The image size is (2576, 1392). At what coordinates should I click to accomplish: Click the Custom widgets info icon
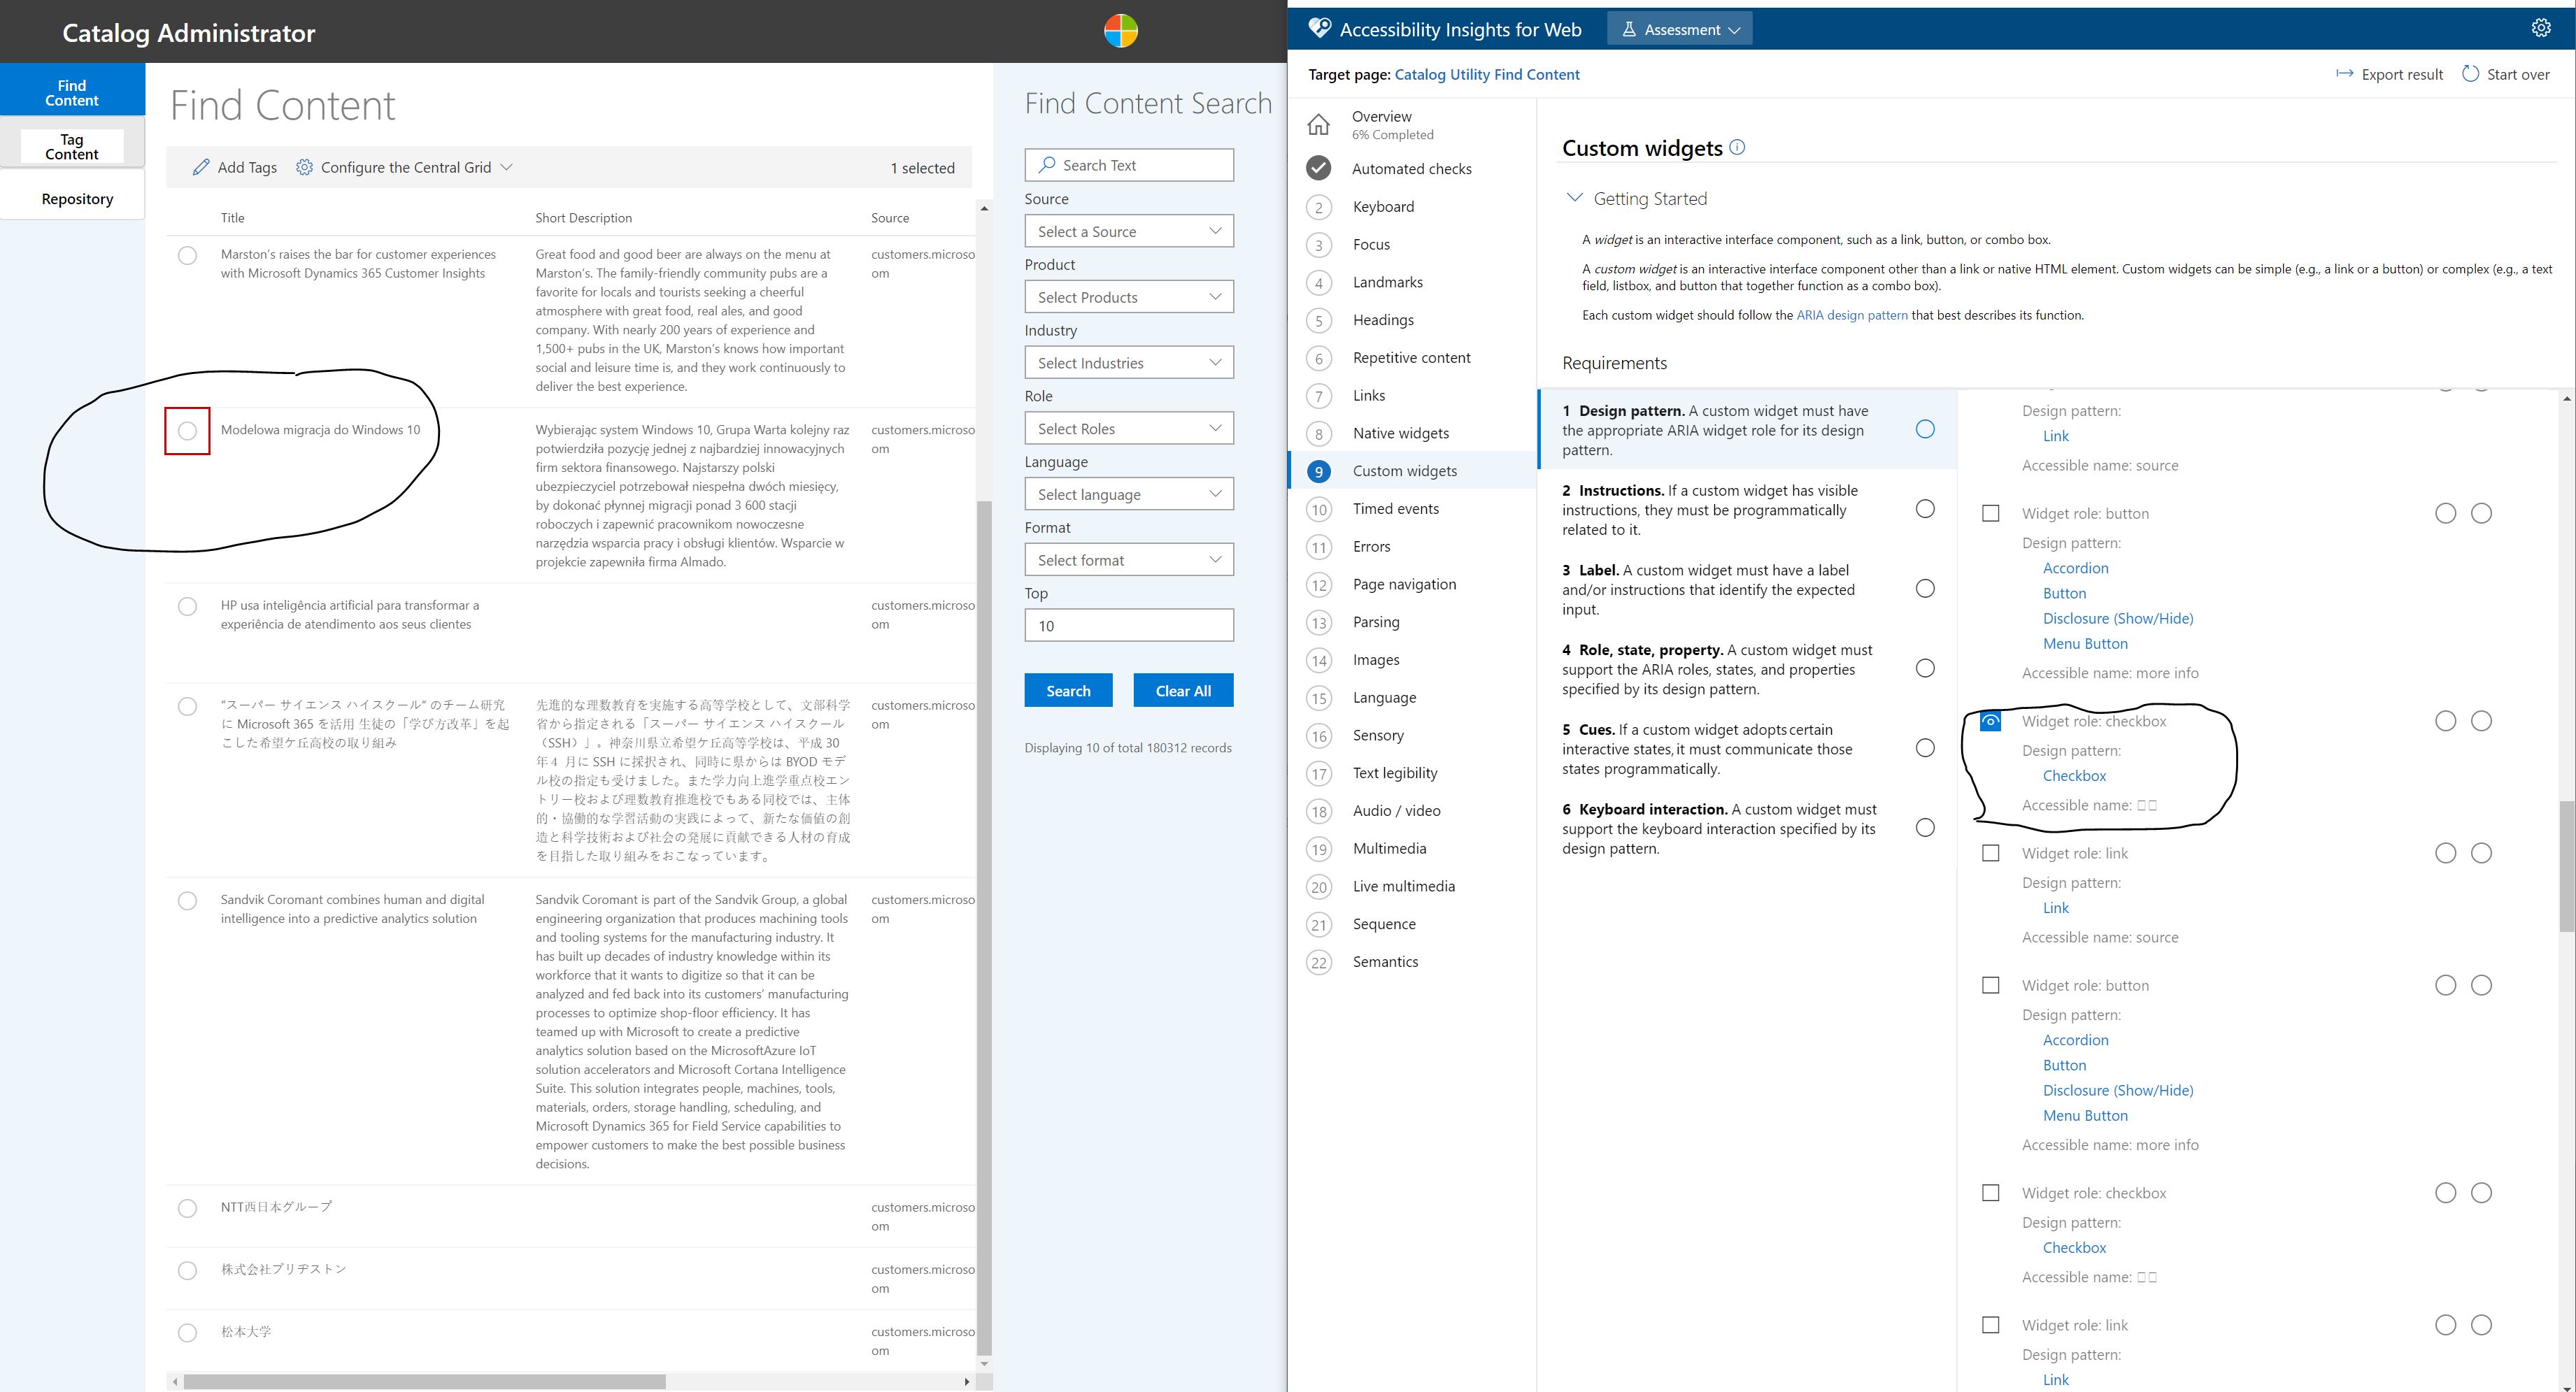tap(1737, 148)
